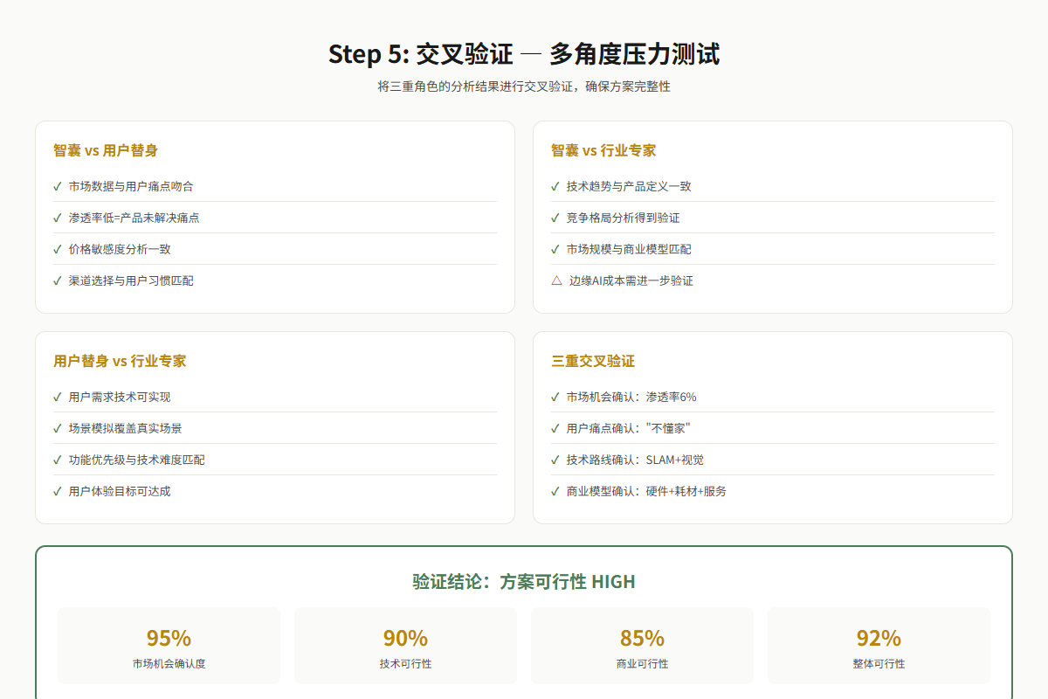Click the 三重交叉验证 card heading
Viewport: 1048px width, 699px height.
tap(593, 361)
